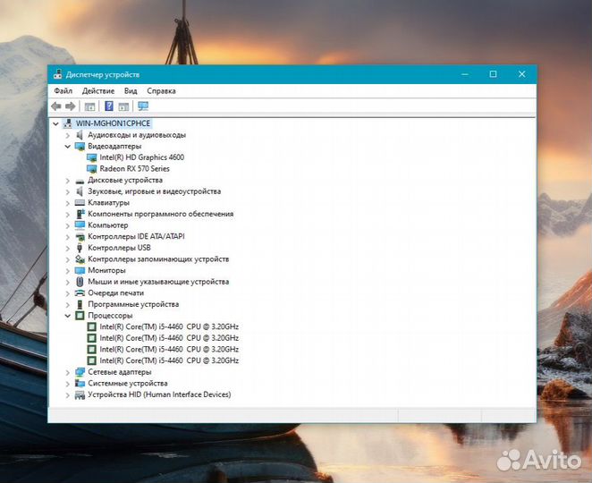The image size is (592, 483).
Task: Open the Действие menu
Action: tap(97, 91)
